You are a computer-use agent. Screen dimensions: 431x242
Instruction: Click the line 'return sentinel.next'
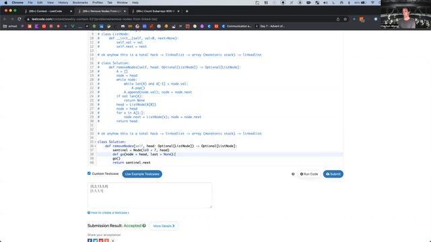(132, 163)
